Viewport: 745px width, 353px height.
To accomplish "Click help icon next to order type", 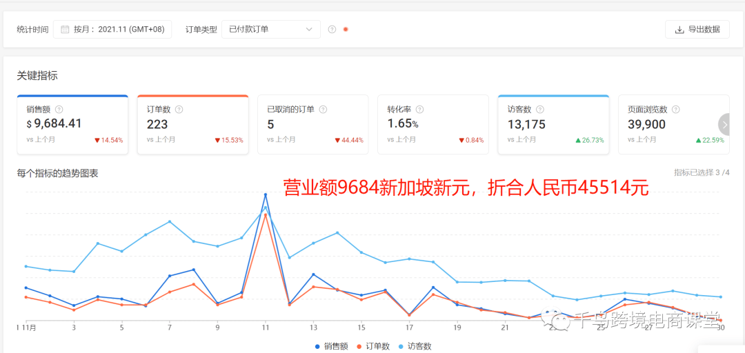I will point(332,30).
